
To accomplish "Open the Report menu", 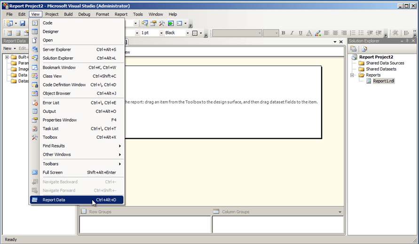I will (121, 14).
